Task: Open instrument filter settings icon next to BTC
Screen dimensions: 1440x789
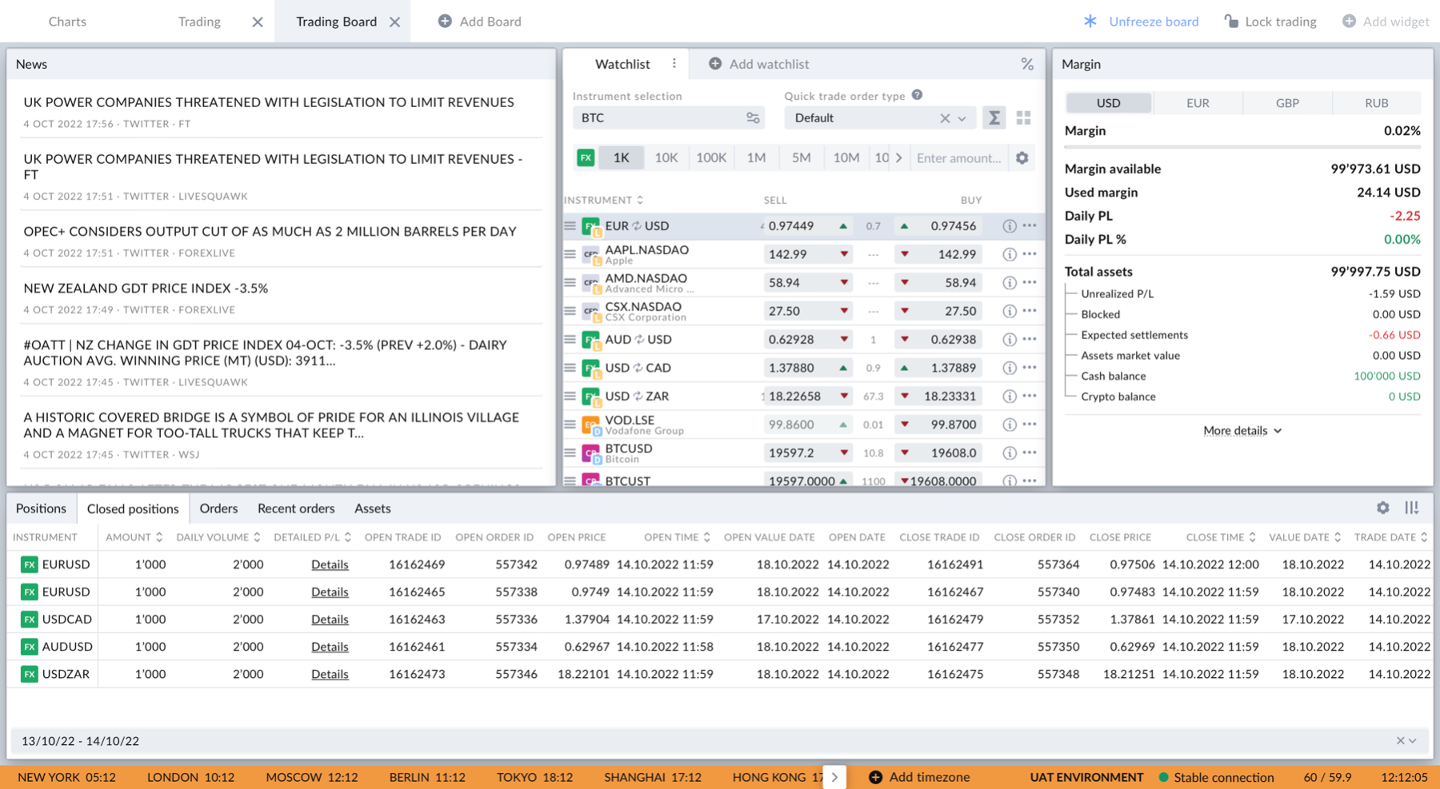Action: (753, 118)
